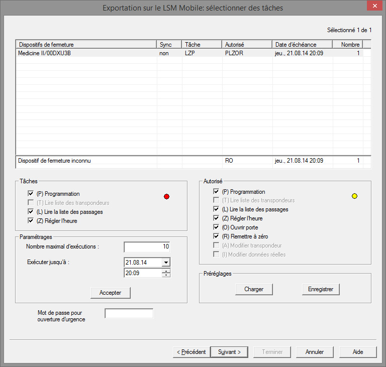Click the red status indicator in Tâches
386x367 pixels.
(x=167, y=196)
